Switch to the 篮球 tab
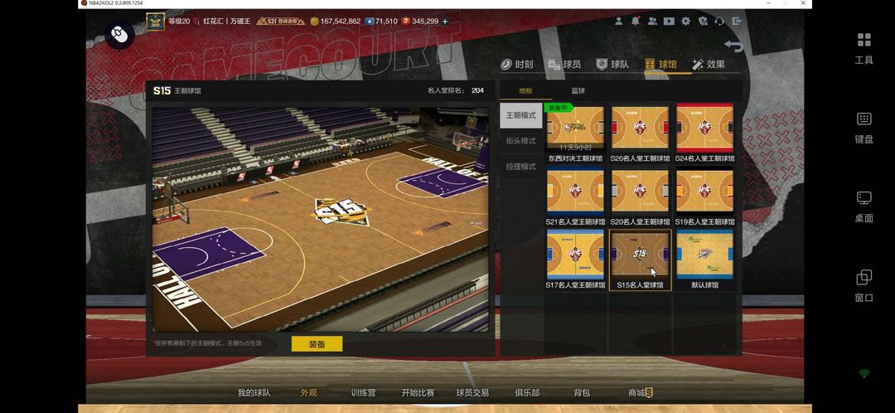This screenshot has height=413, width=895. point(578,91)
